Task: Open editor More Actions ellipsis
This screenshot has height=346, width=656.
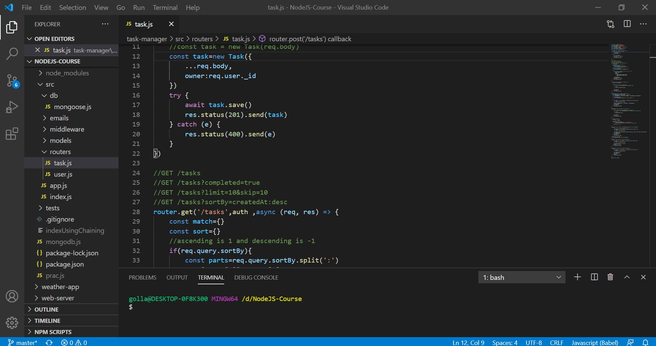Action: click(643, 24)
